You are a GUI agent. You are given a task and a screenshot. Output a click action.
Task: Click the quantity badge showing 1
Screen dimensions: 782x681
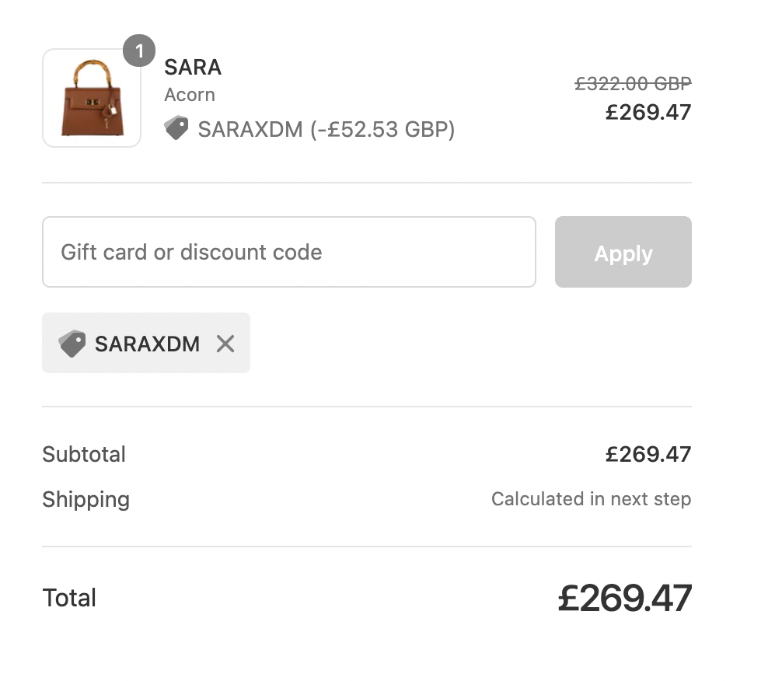(139, 51)
